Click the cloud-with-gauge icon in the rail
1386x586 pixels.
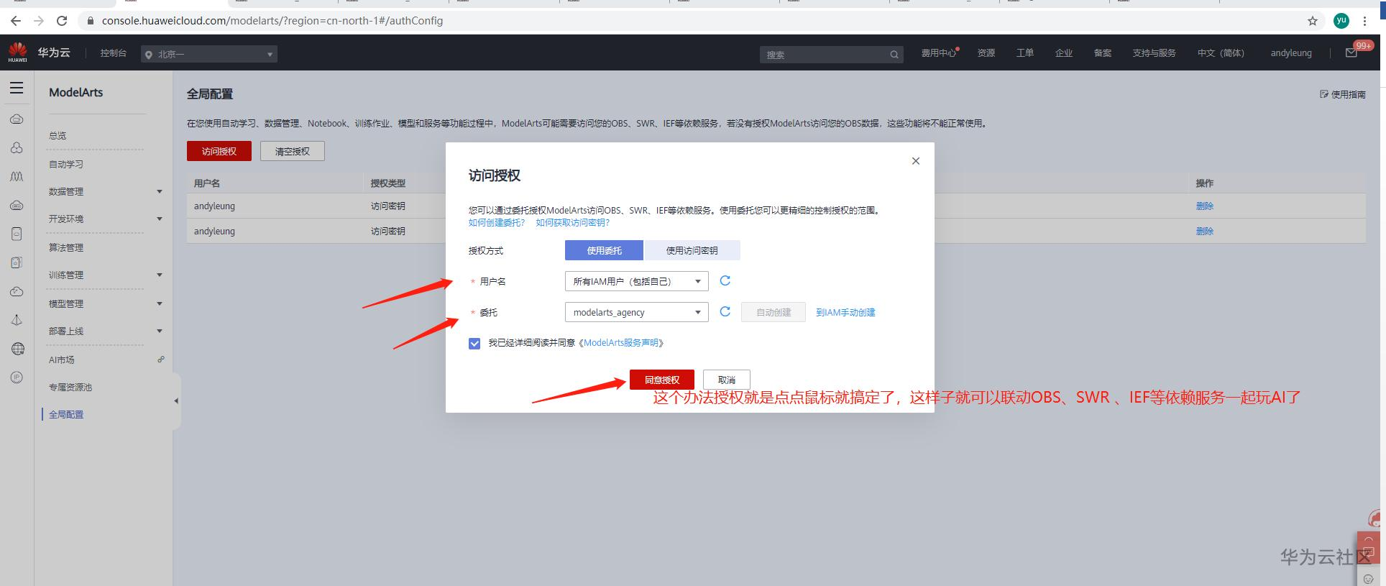tap(17, 205)
